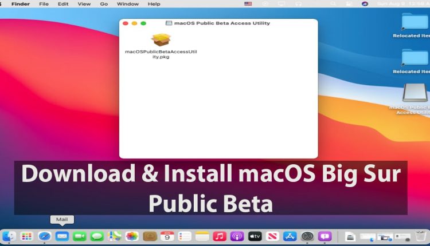
Task: Click the US flag input source icon
Action: point(248,4)
